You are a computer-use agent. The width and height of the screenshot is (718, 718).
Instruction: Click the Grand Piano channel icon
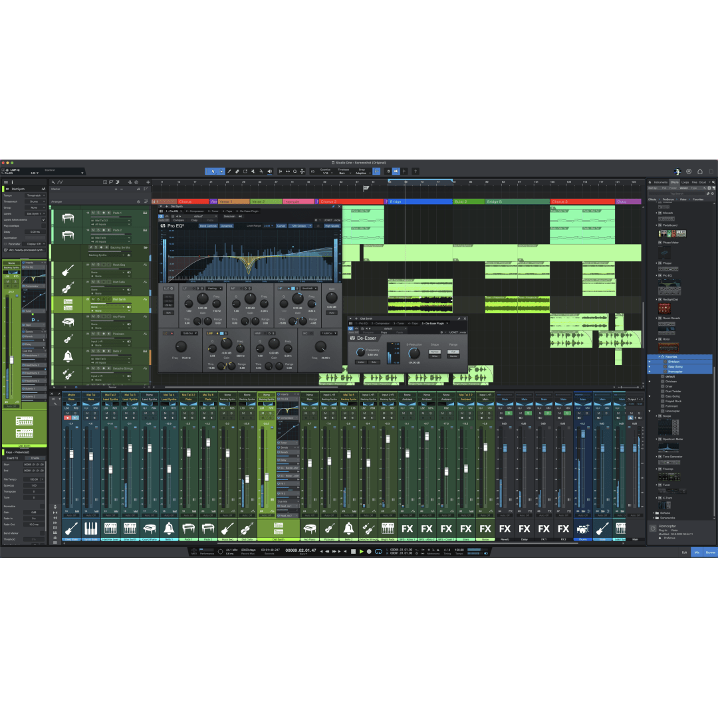(150, 529)
